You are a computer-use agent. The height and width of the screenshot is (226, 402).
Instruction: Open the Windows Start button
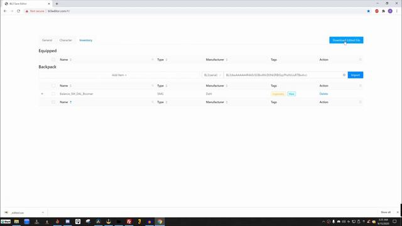[6, 222]
